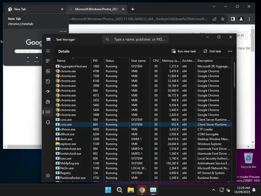Open network status tray icon
The height and width of the screenshot is (196, 261).
(x=222, y=190)
